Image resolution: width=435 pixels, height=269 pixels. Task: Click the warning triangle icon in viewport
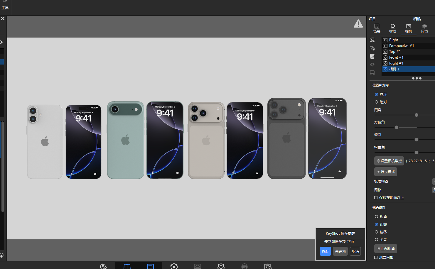coord(358,23)
